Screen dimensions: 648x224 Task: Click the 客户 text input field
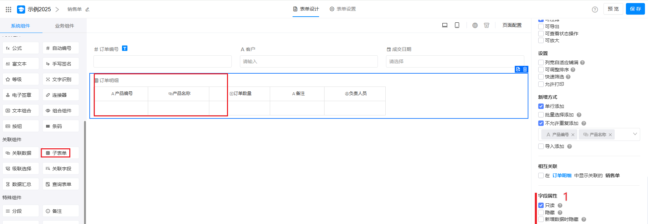(309, 61)
